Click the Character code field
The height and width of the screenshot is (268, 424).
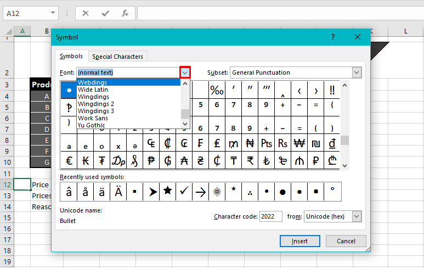pyautogui.click(x=270, y=216)
